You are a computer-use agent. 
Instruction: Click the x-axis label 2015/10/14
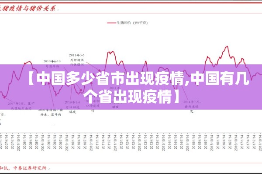(x=212, y=143)
